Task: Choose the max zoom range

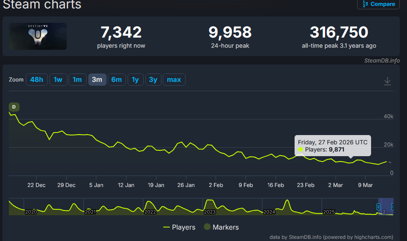Action: [174, 79]
